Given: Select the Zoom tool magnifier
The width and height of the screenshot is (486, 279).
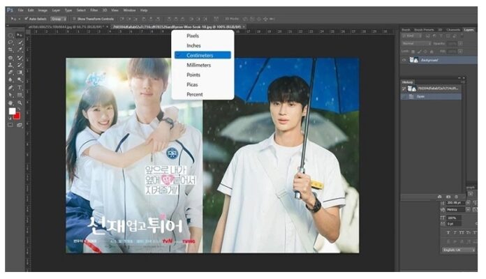Looking at the screenshot, I should (x=20, y=102).
